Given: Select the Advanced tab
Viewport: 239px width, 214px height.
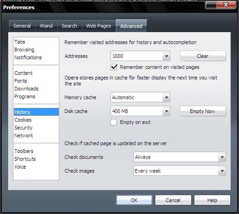Looking at the screenshot, I should tap(131, 26).
